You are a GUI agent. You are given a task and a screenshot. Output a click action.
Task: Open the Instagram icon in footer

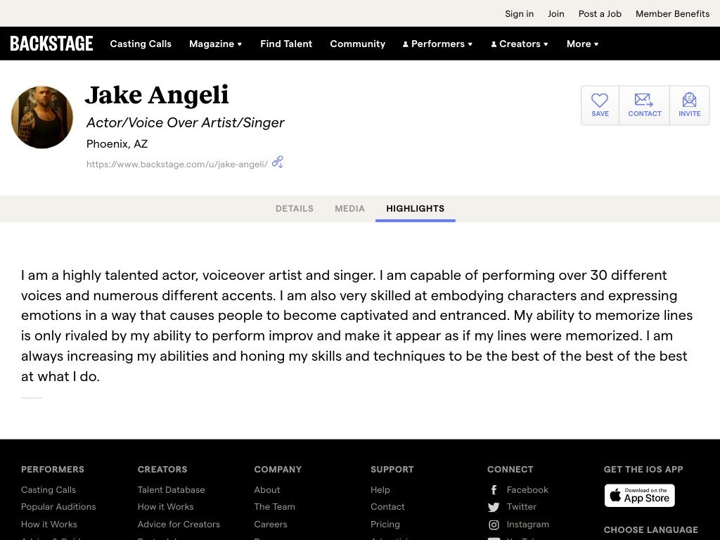[494, 525]
